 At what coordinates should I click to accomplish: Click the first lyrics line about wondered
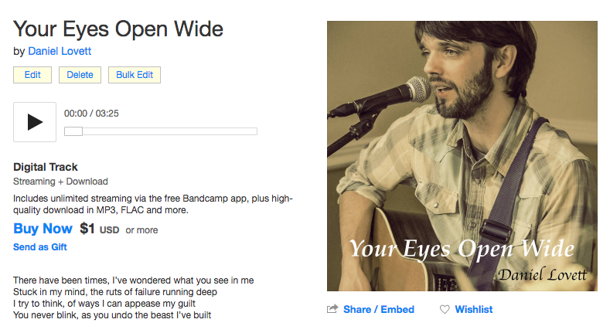(x=134, y=280)
